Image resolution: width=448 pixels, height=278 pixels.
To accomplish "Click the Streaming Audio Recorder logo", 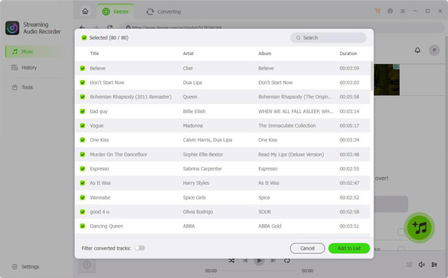I will pyautogui.click(x=12, y=28).
